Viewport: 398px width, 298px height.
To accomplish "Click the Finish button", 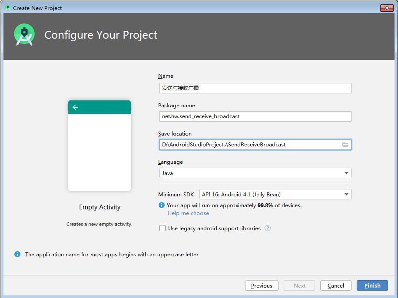I will pyautogui.click(x=372, y=285).
